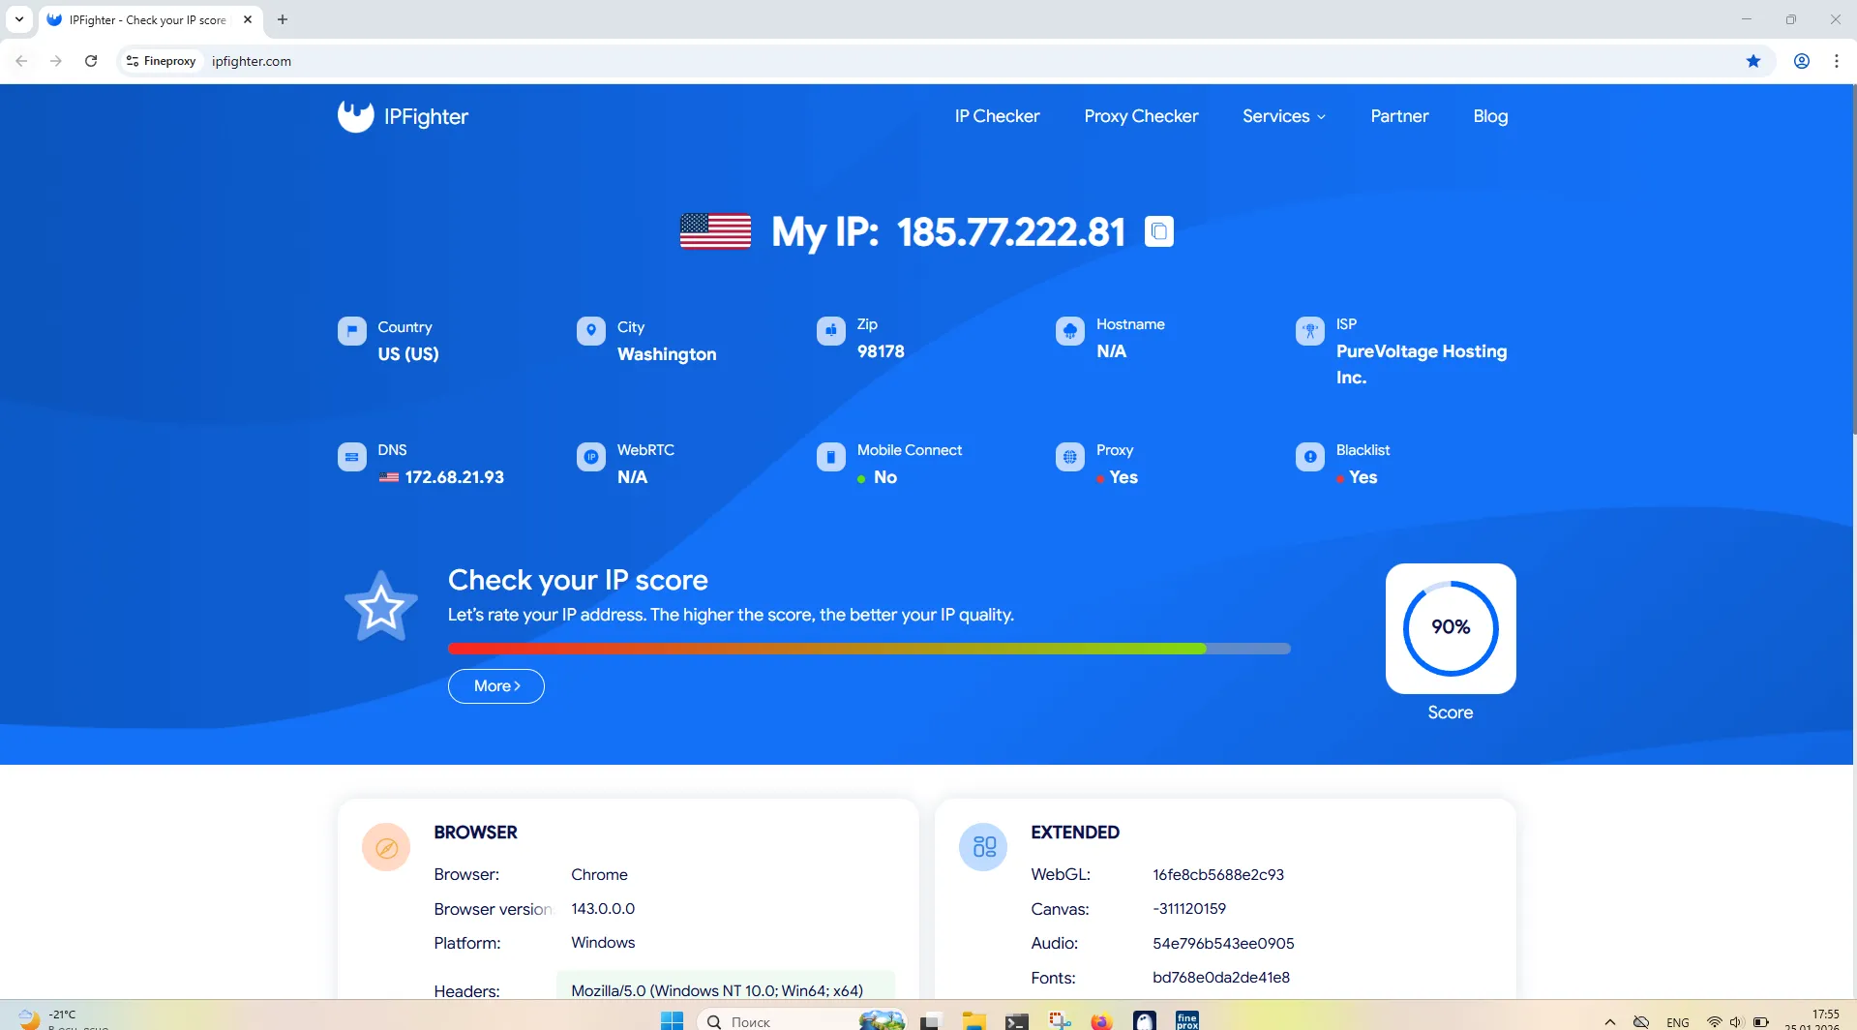Open the IP Checker menu item
Screen dimensions: 1857x1030
click(997, 116)
